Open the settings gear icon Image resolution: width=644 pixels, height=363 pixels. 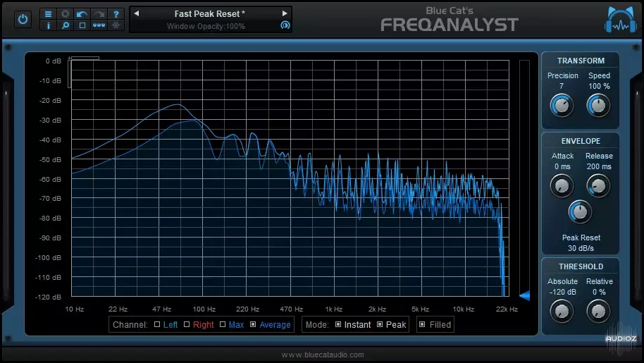point(66,14)
